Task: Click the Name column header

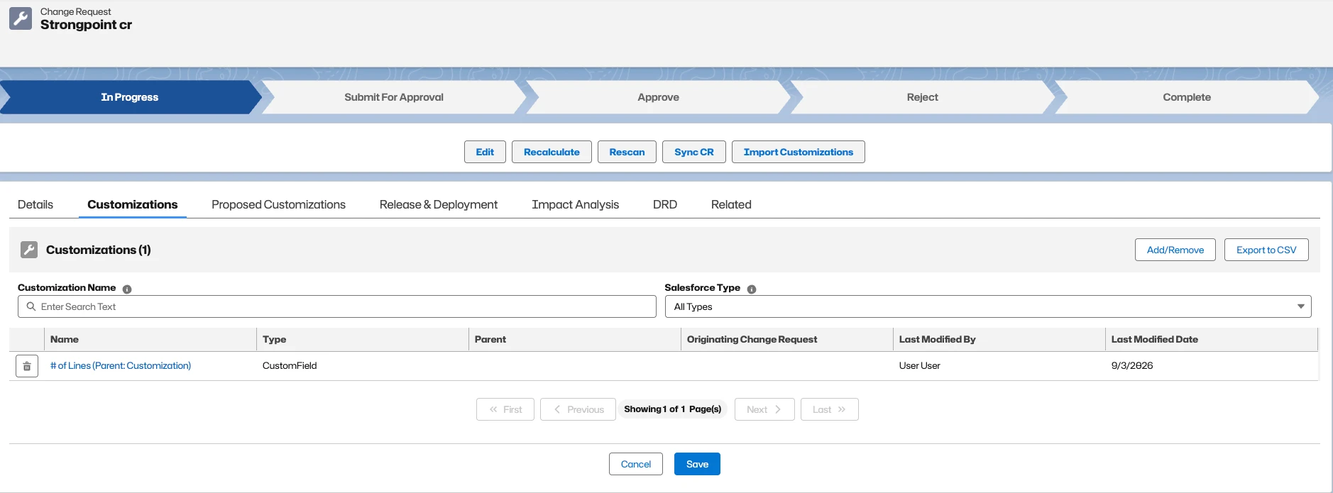Action: tap(150, 340)
